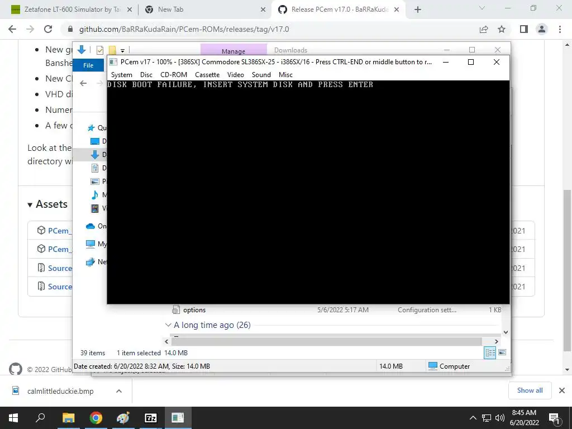Select Network in Explorer sidebar

[x=96, y=262]
